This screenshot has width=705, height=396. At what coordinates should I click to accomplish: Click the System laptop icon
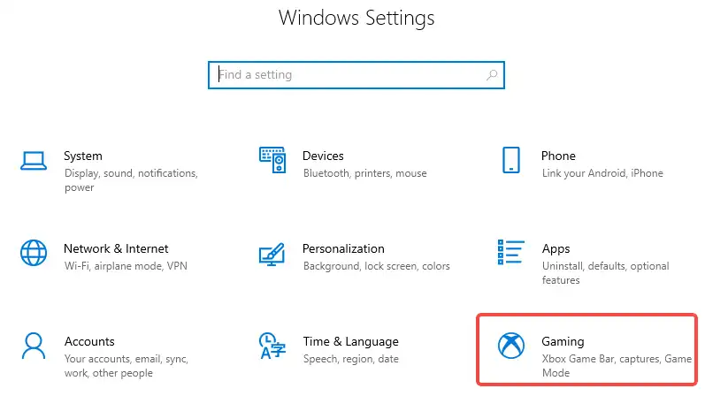[x=34, y=161]
